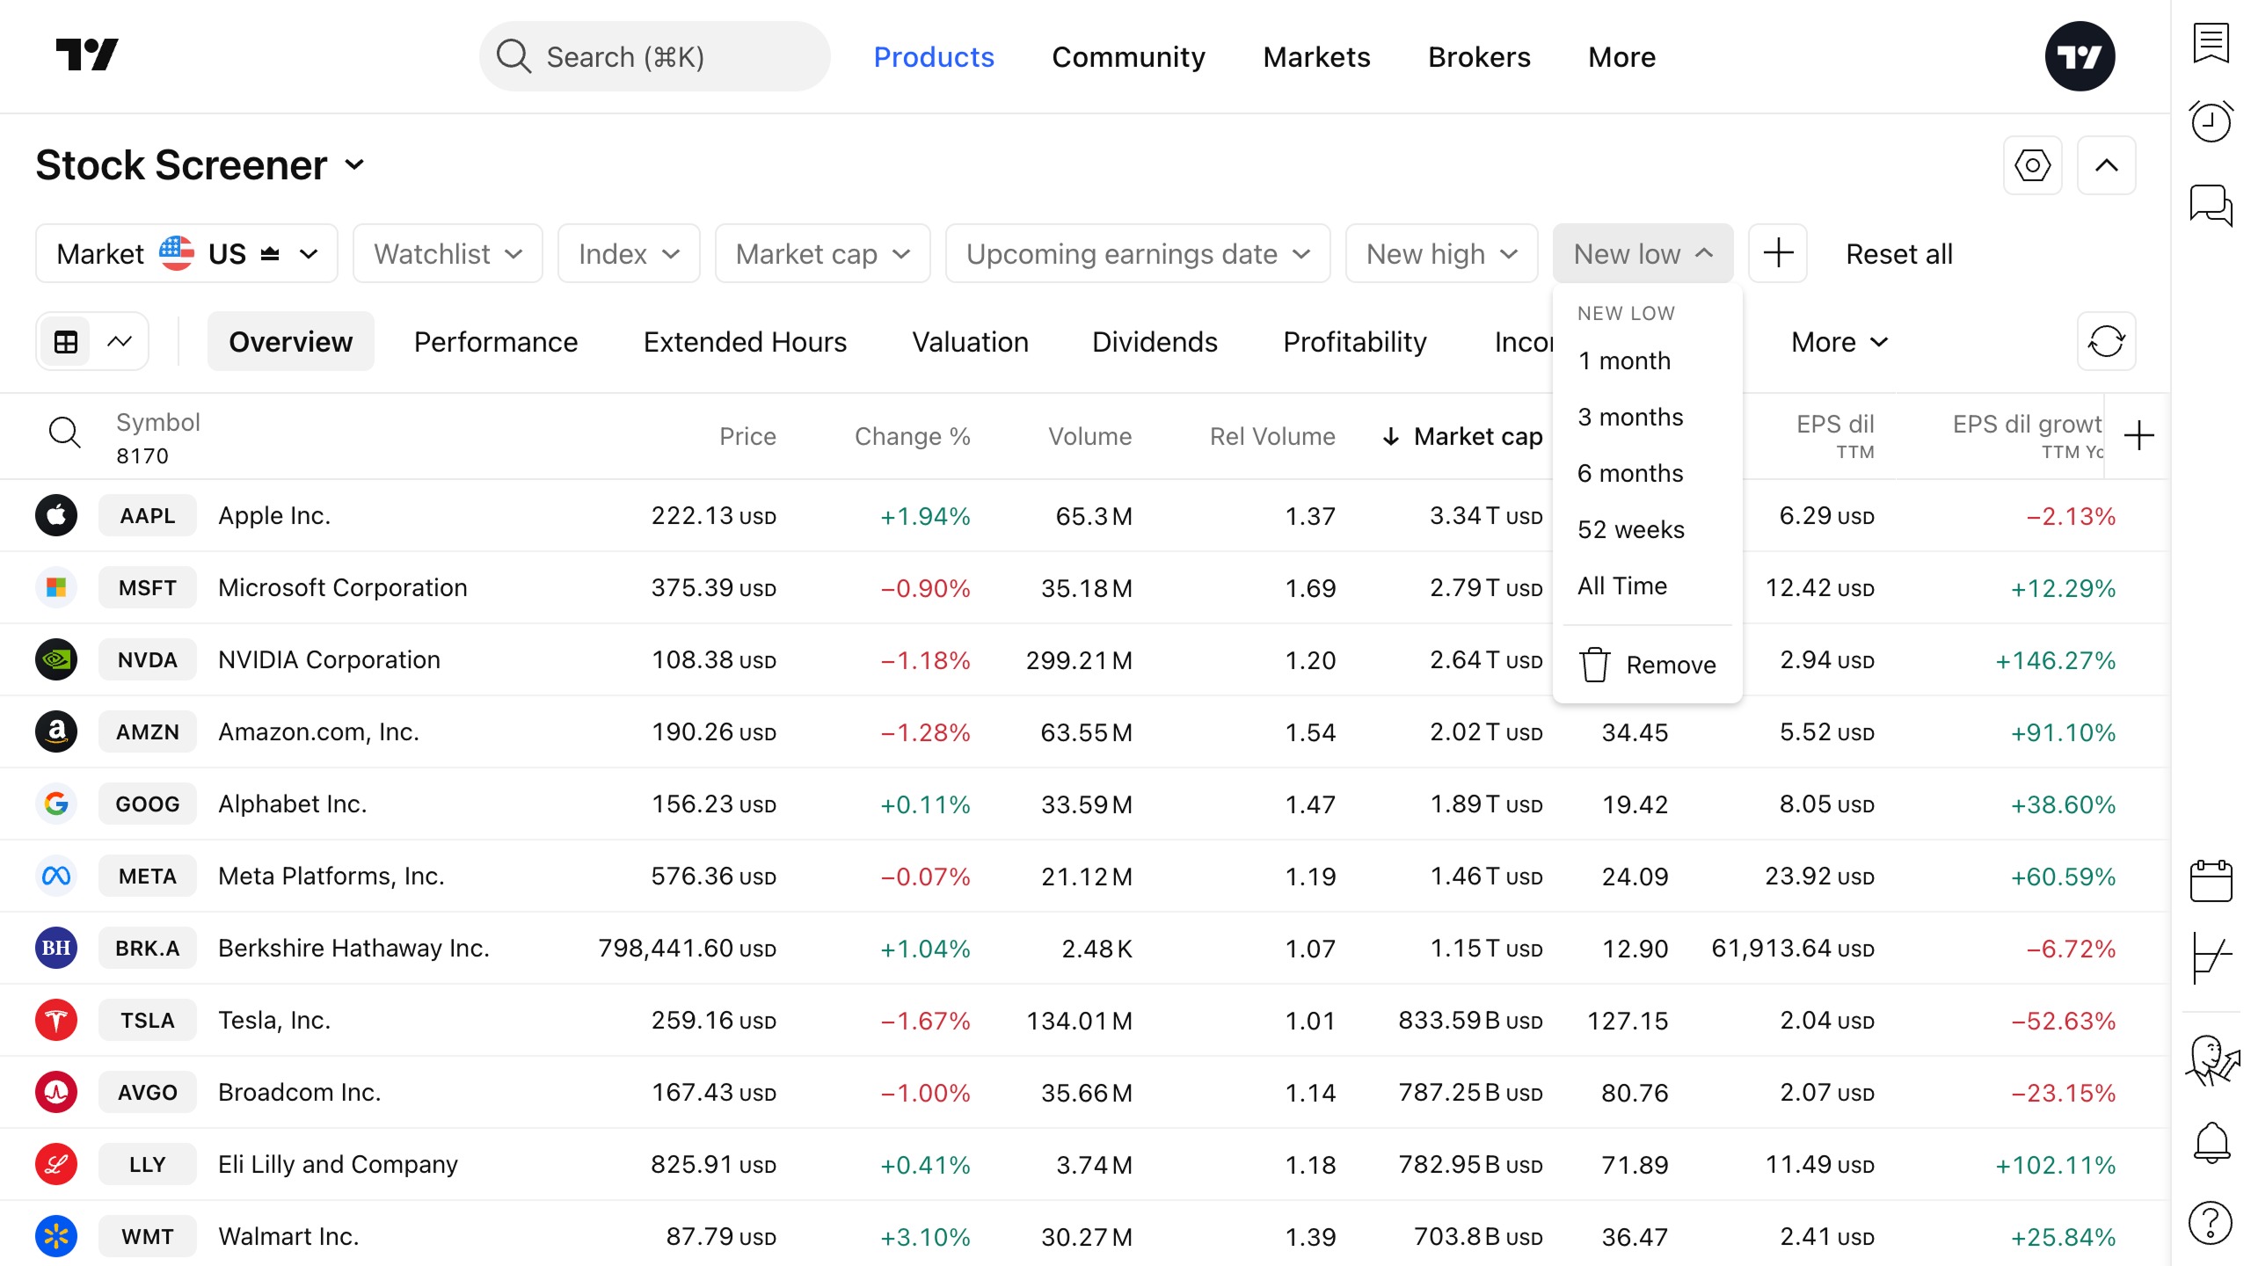Open the alerts clock icon in sidebar

pyautogui.click(x=2211, y=121)
